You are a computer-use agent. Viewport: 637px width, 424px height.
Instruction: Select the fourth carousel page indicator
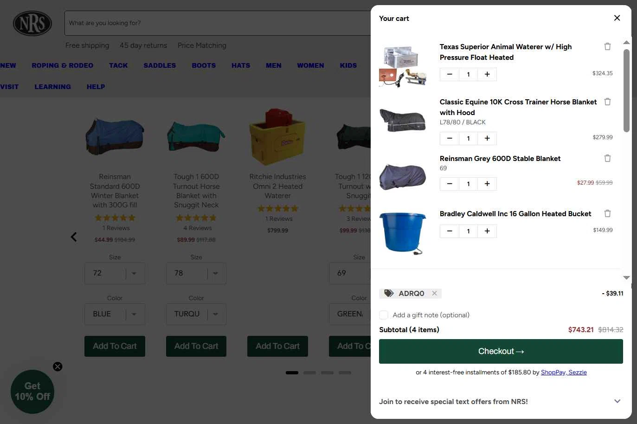(x=345, y=373)
